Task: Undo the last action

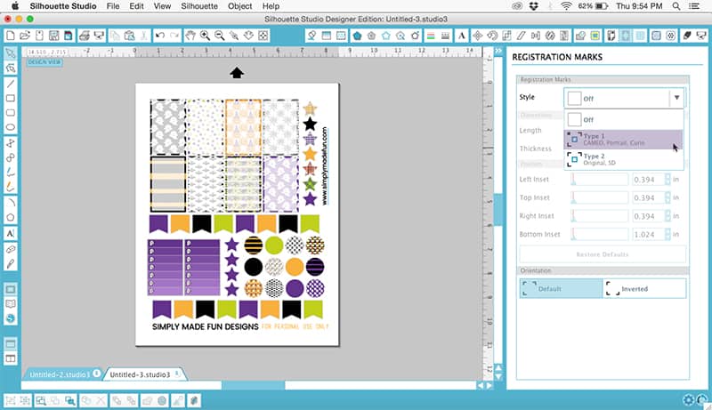Action: pos(159,36)
